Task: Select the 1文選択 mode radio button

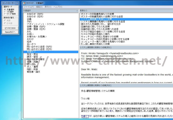Action: [x=5, y=12]
